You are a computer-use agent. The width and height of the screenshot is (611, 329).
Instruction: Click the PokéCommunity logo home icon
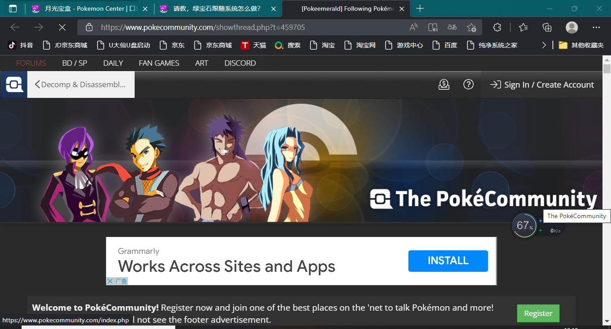(x=14, y=84)
